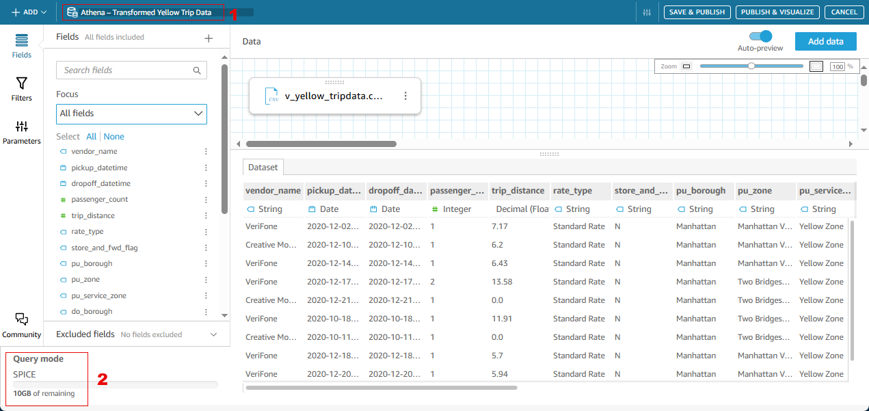The height and width of the screenshot is (411, 869).
Task: Open options menu for pu_zone field
Action: tap(206, 280)
